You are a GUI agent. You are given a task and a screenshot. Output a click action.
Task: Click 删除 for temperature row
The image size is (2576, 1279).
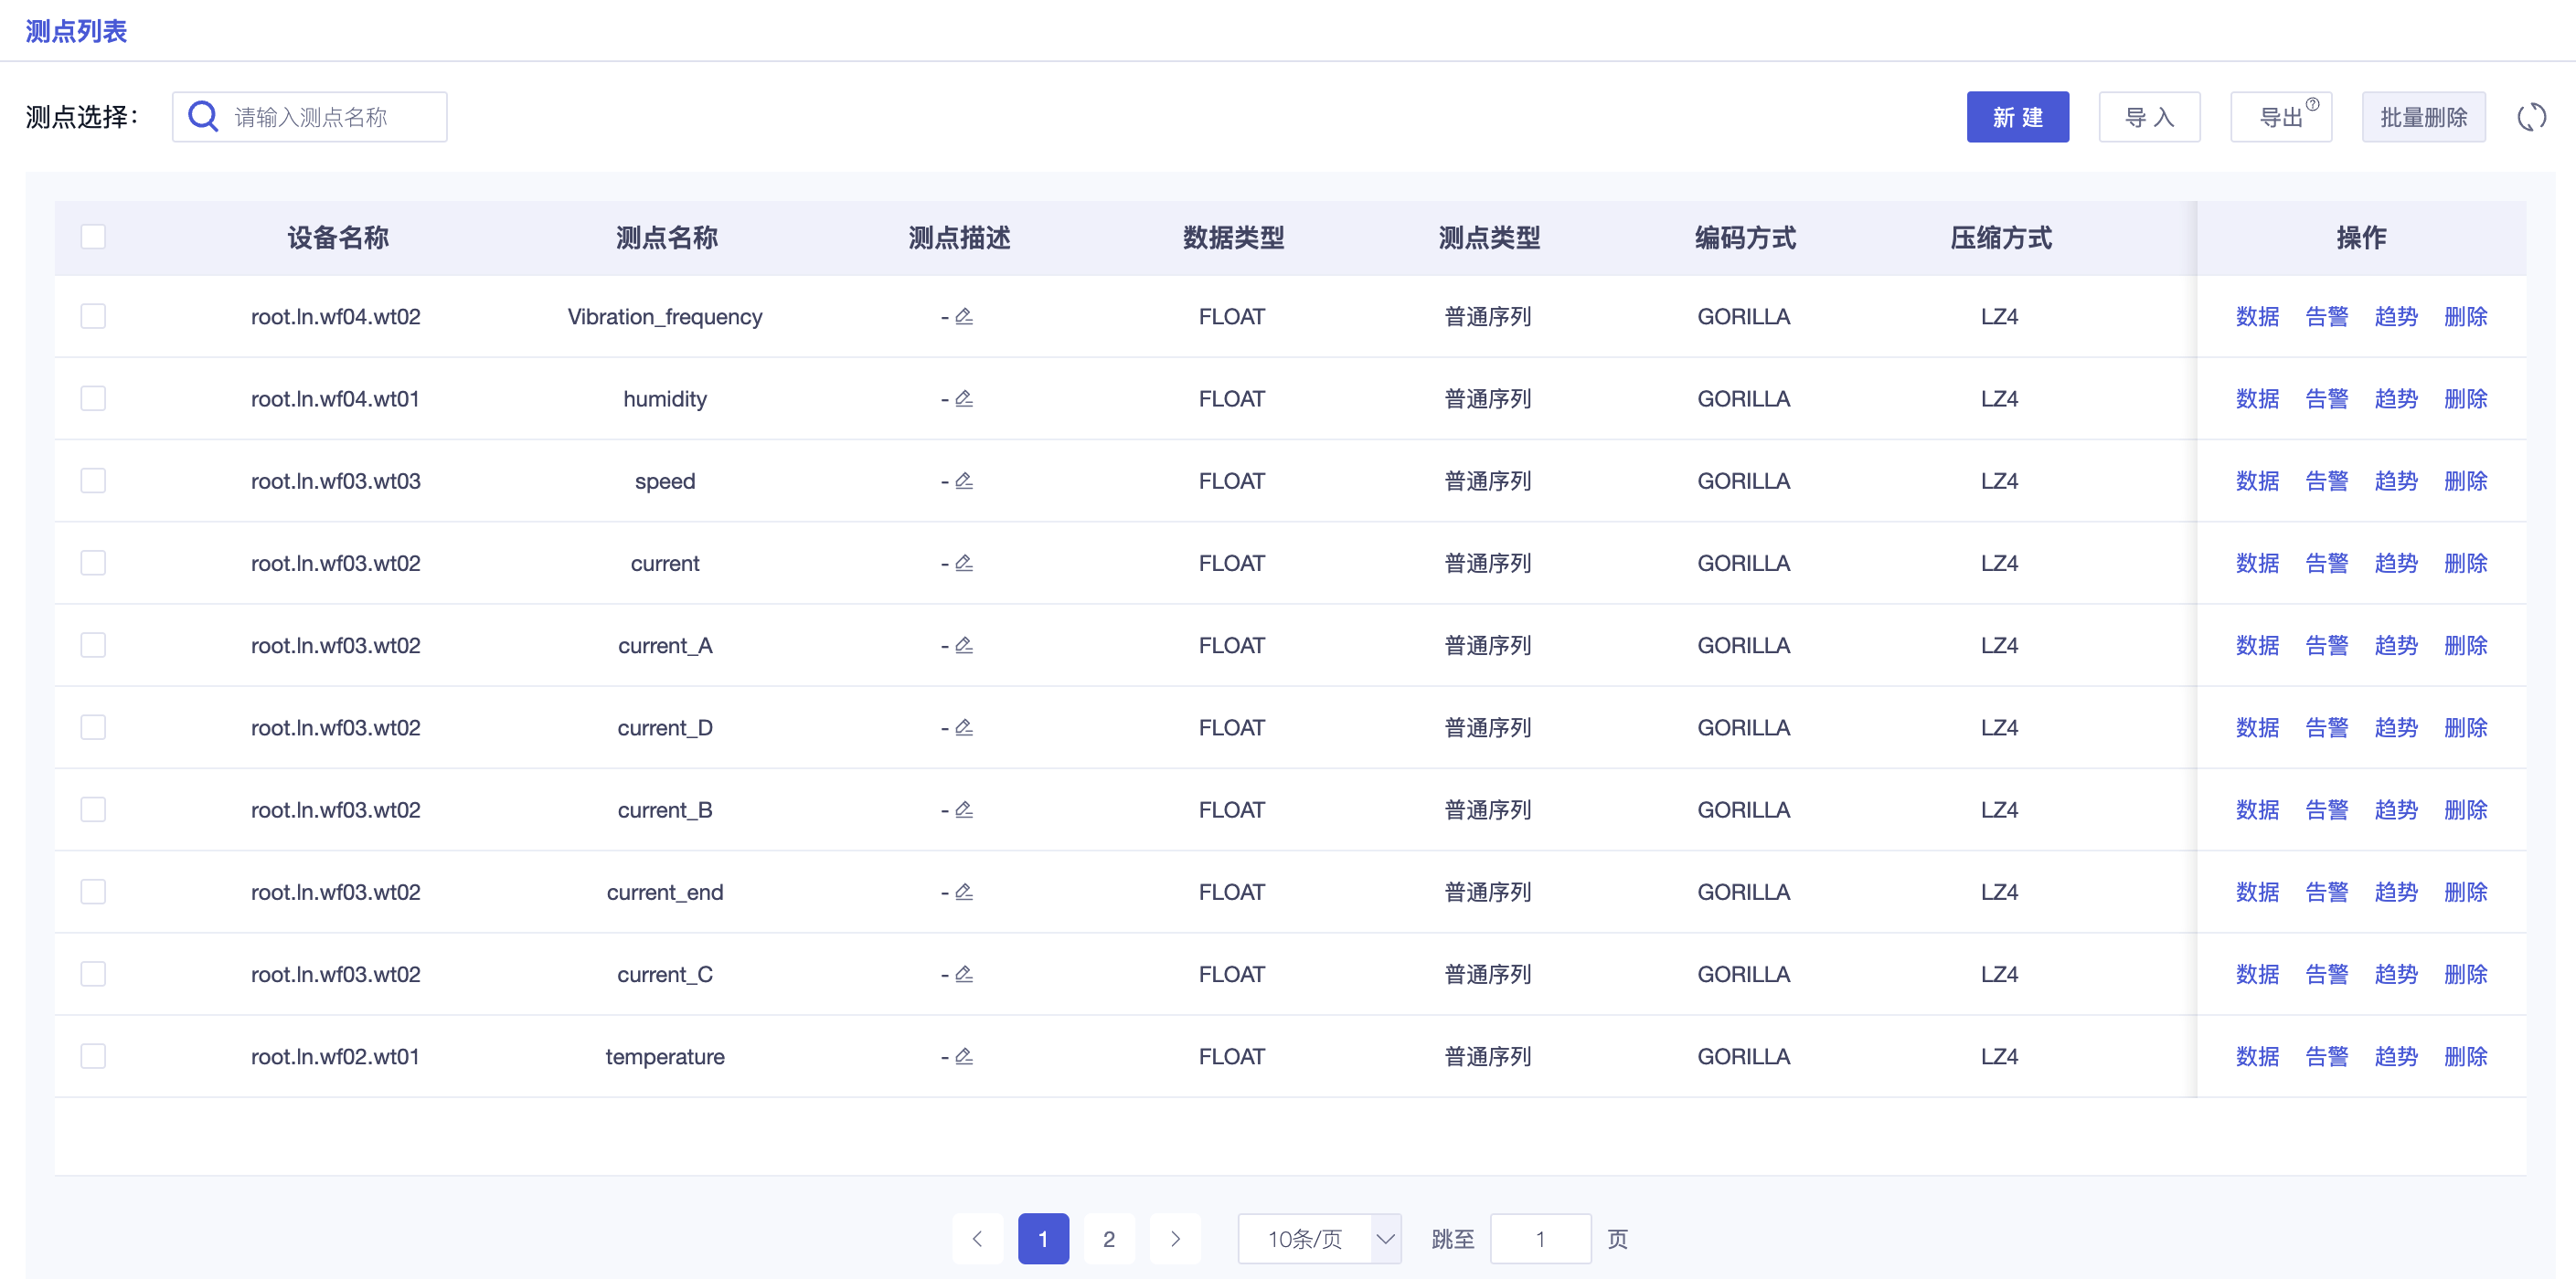pyautogui.click(x=2465, y=1056)
